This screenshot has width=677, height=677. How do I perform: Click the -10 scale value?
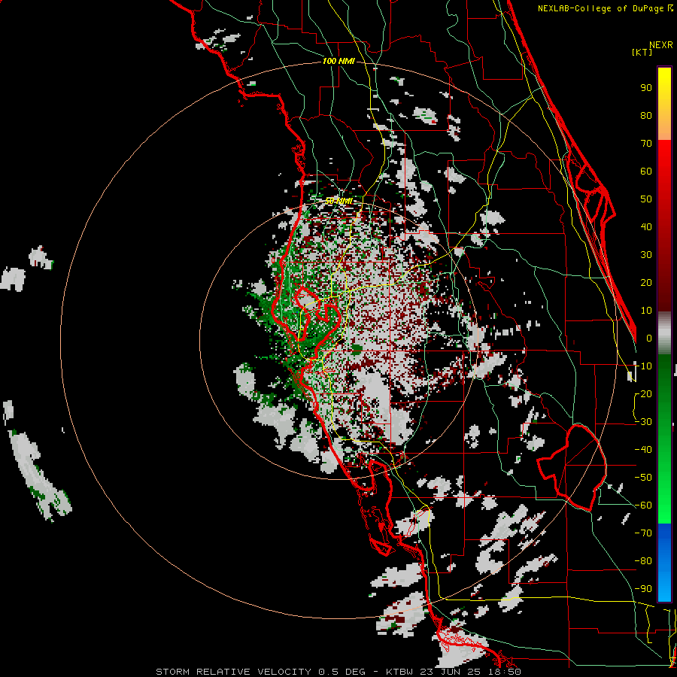pos(643,366)
